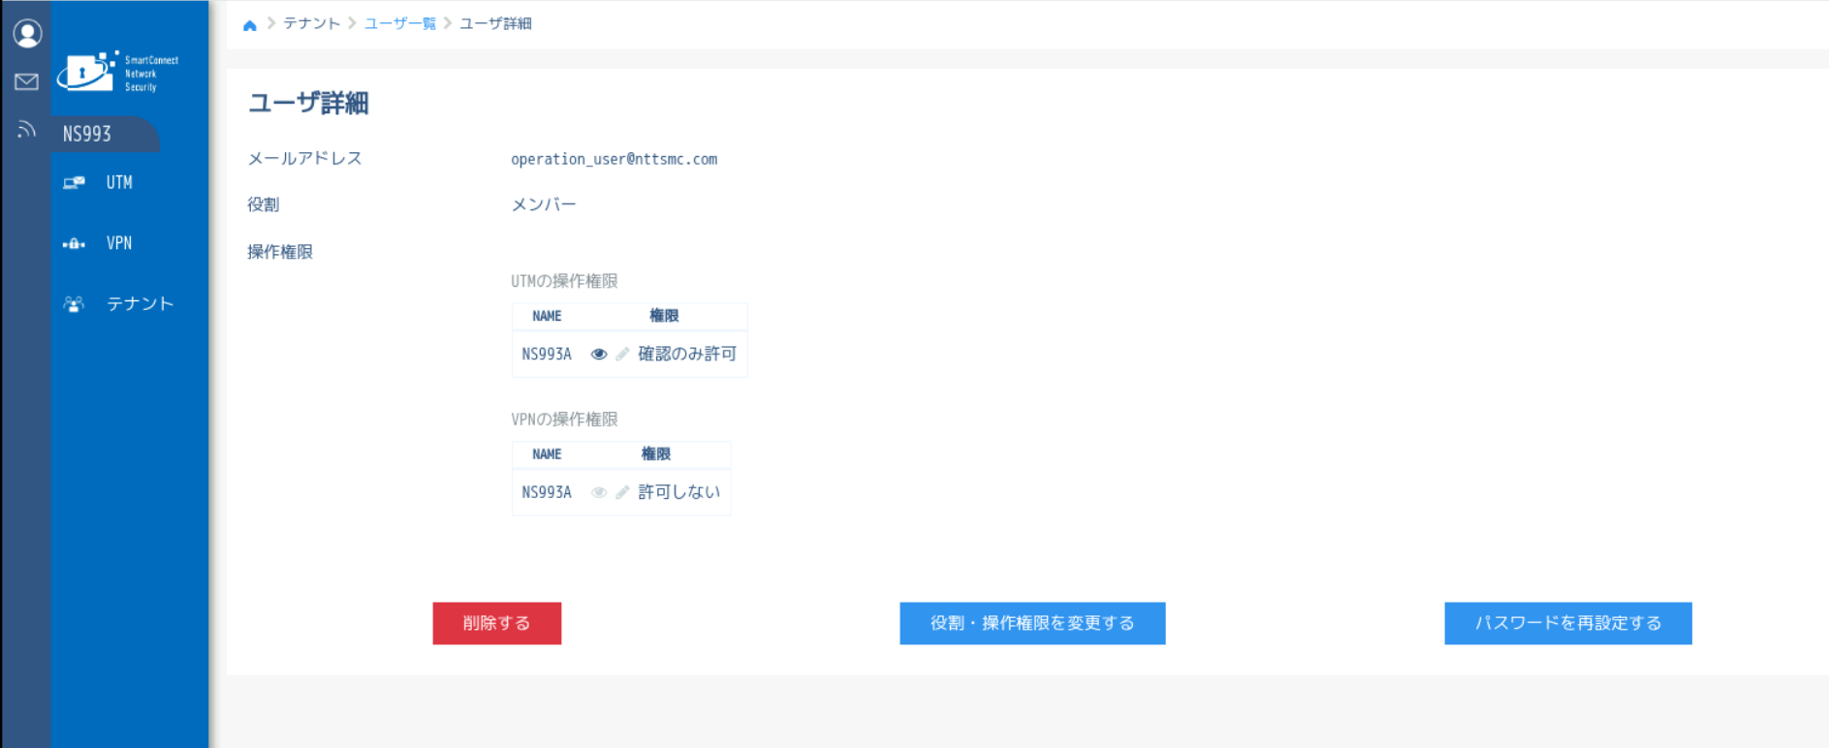This screenshot has height=748, width=1829.
Task: Open the RSS feed icon in sidebar
Action: [27, 129]
